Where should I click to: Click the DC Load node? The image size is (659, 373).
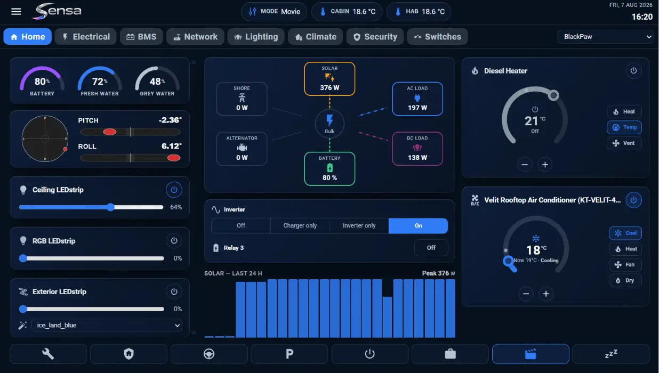[x=417, y=149]
